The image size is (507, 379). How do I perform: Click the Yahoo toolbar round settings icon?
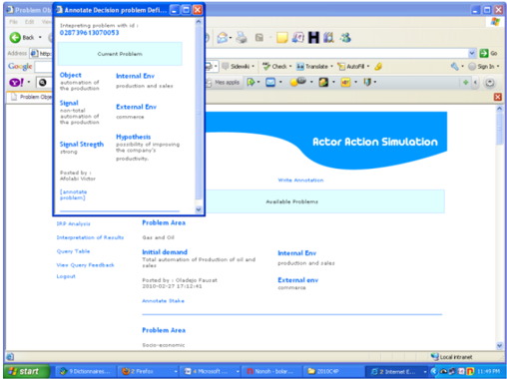coord(489,83)
